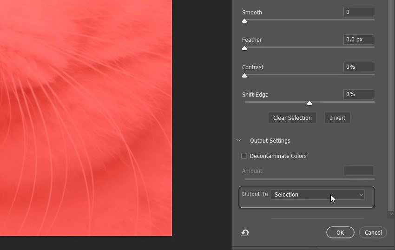Screen dimensions: 395x250
Task: Click the Output Settings heading text
Action: click(x=270, y=141)
